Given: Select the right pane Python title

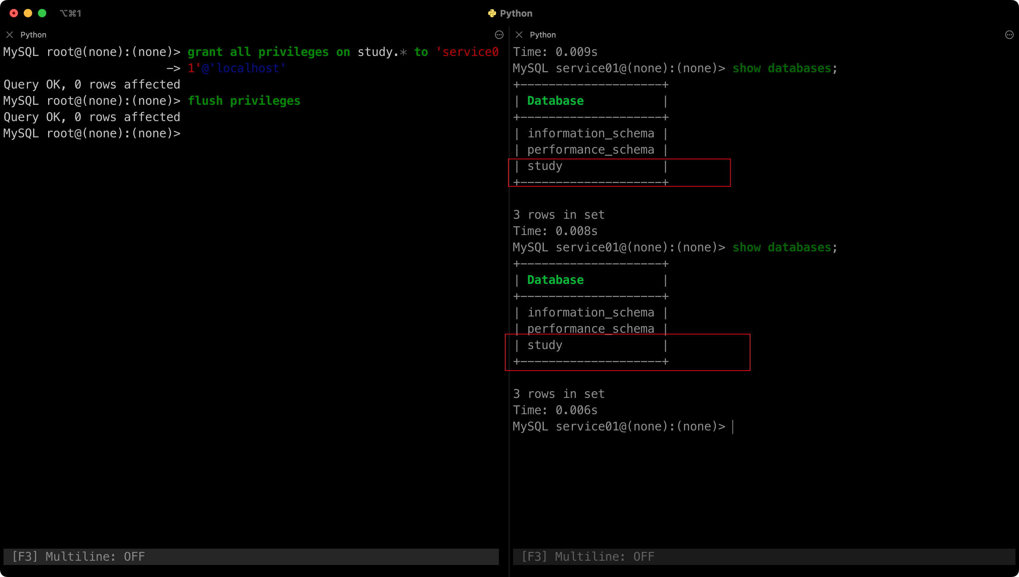Looking at the screenshot, I should (x=542, y=35).
